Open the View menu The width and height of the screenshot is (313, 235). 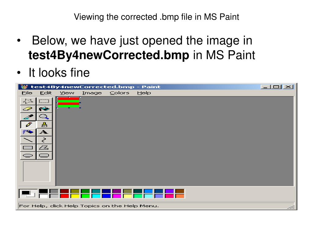(67, 93)
